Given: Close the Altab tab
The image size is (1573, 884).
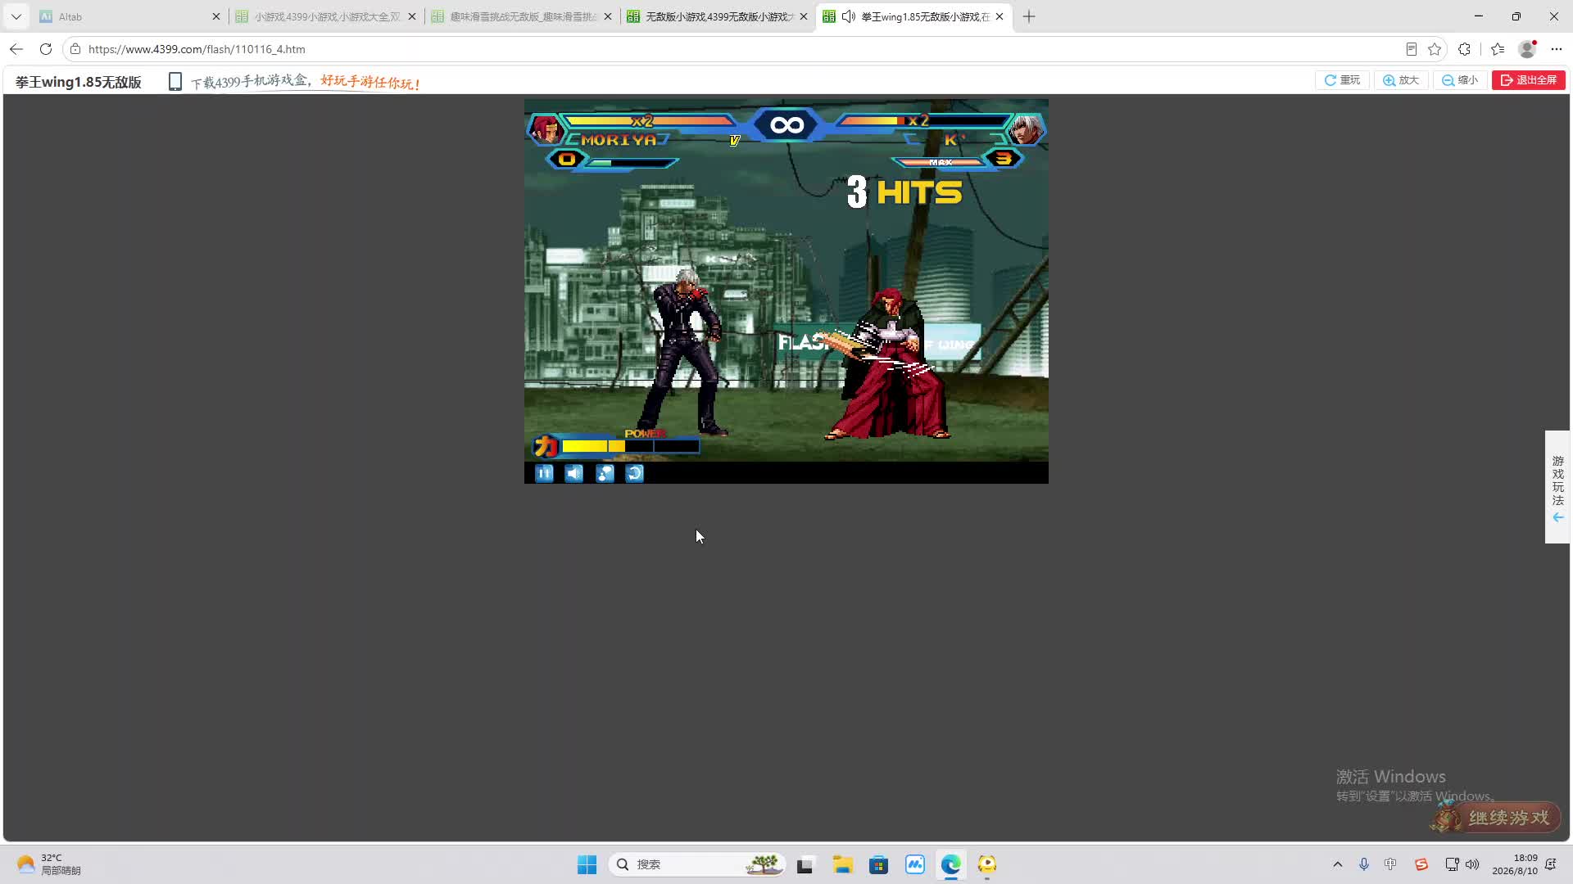Looking at the screenshot, I should [216, 16].
